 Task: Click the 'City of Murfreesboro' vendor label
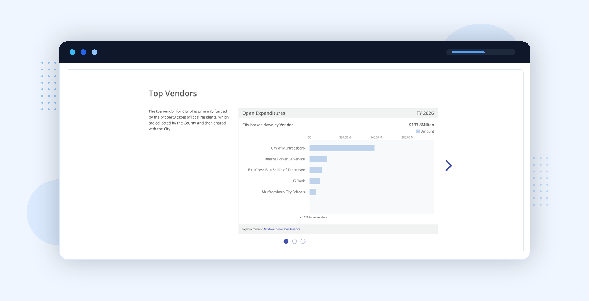point(288,148)
